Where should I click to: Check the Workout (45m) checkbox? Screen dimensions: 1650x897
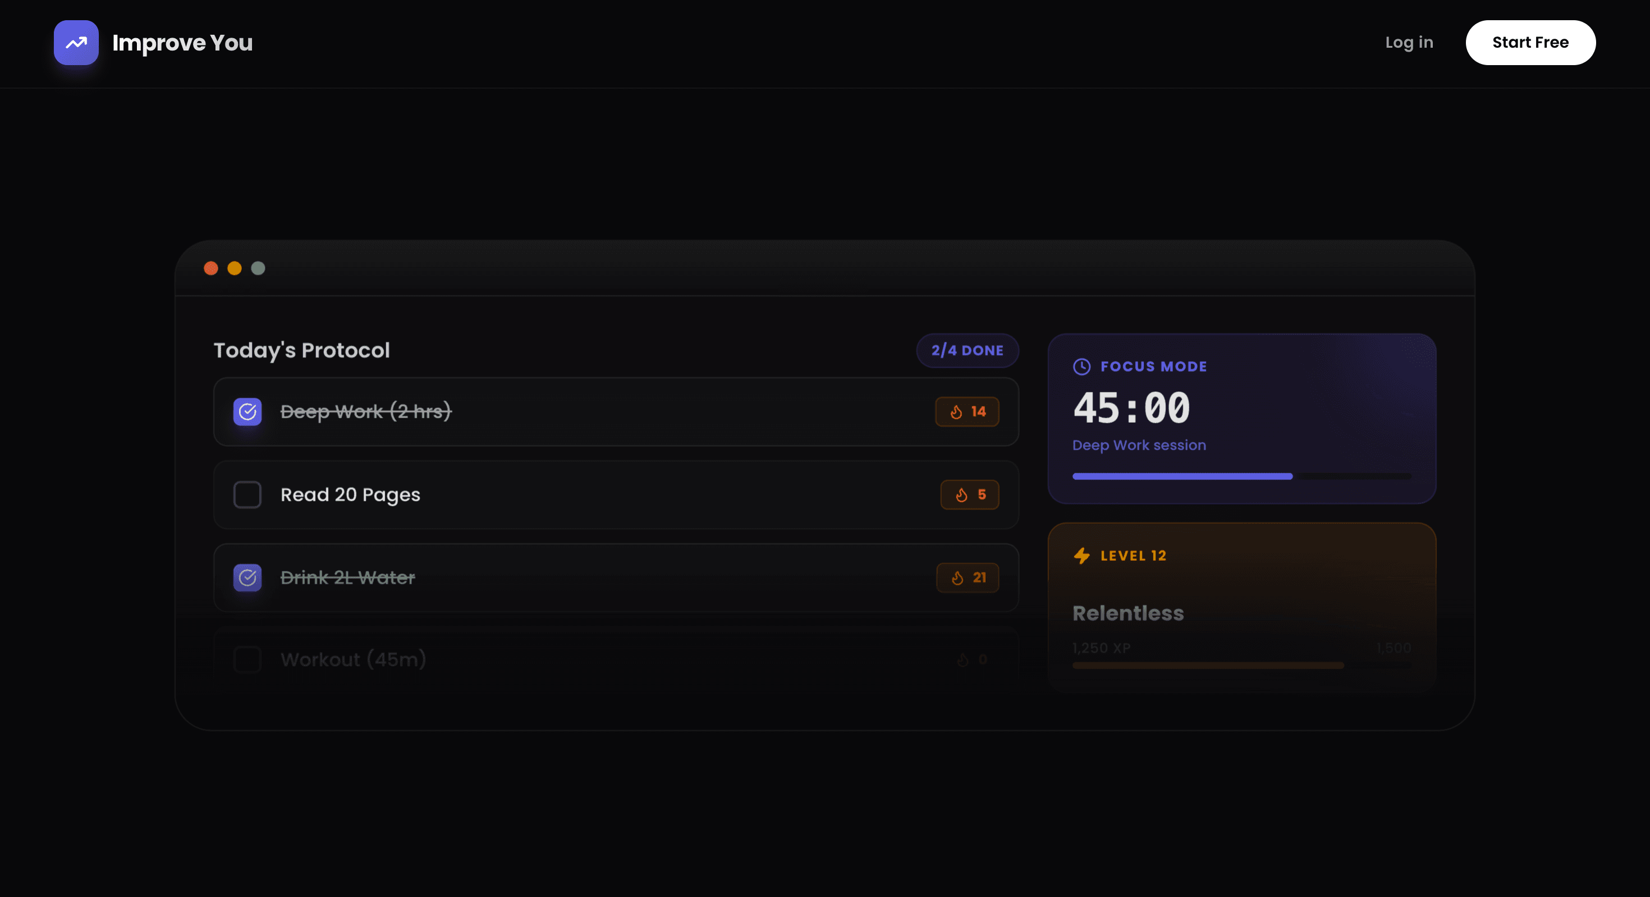pos(247,660)
